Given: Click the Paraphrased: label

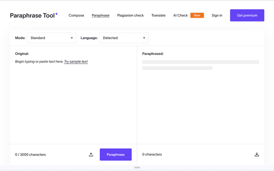Looking at the screenshot, I should 153,54.
